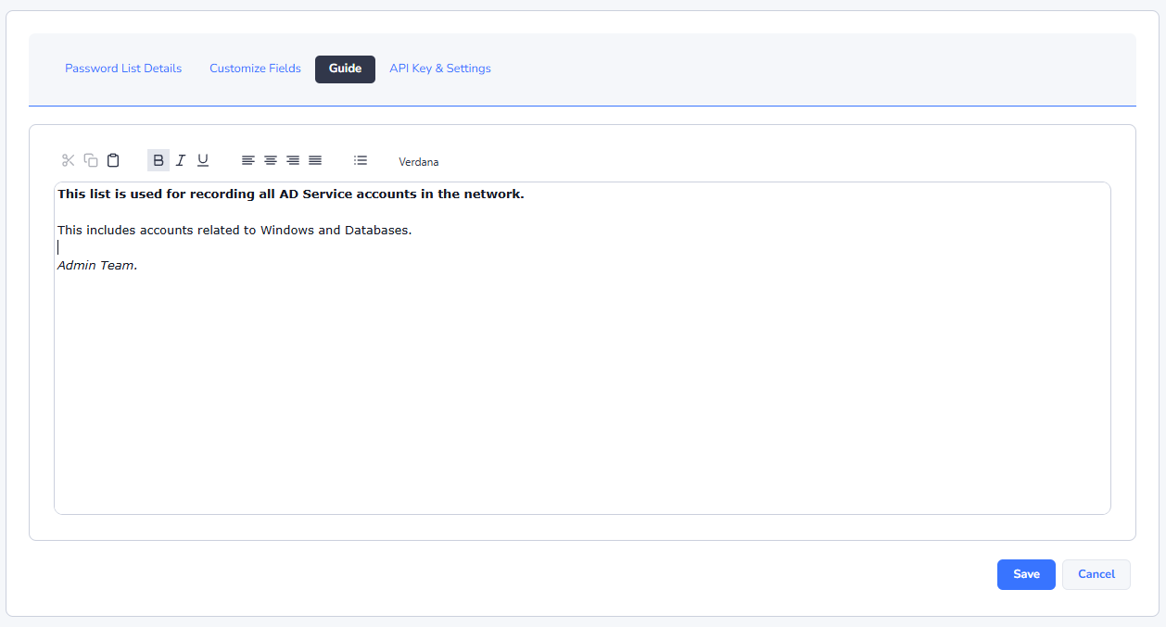Toggle Italic formatting
This screenshot has width=1166, height=627.
(x=181, y=160)
